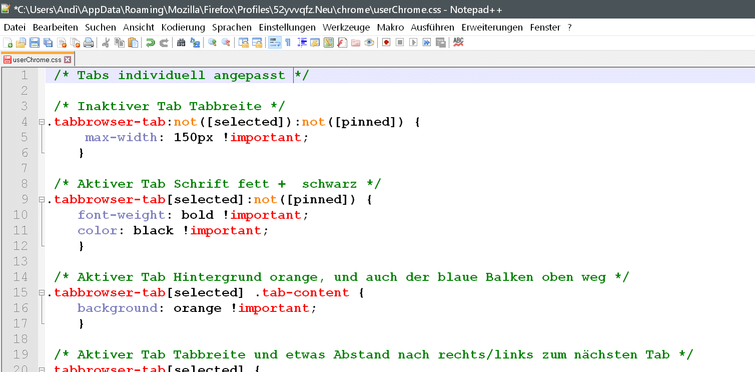Close the userChrome.css tab

pos(68,60)
